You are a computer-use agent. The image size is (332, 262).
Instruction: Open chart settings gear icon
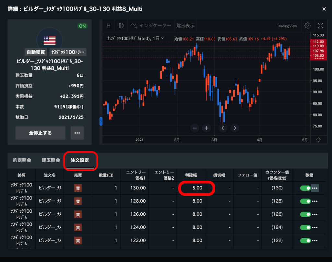click(x=307, y=26)
